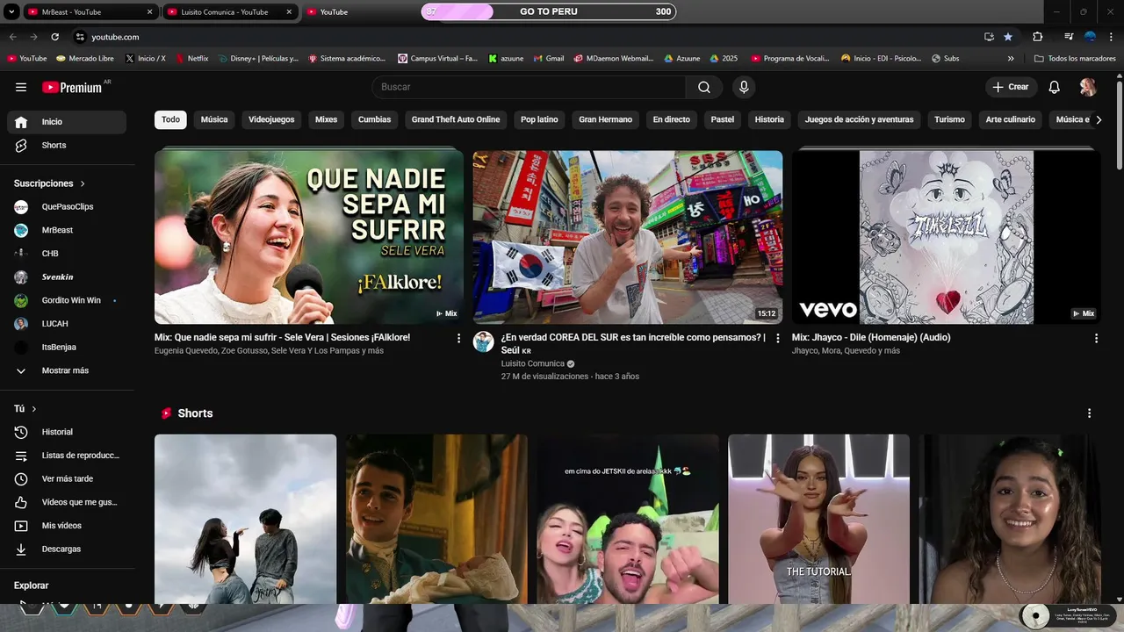Select the En directo chip
The width and height of the screenshot is (1124, 632).
(x=672, y=119)
